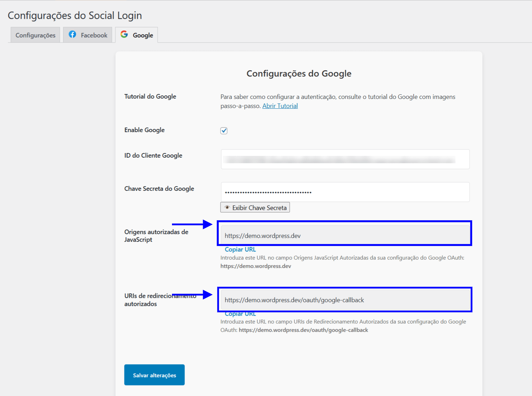
Task: Click the bold https://demo.wordpress.dev helper text
Action: [256, 266]
